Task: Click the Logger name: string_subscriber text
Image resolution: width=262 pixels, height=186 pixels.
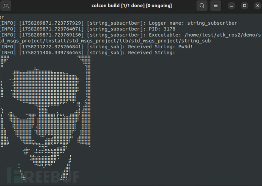Action: tap(193, 23)
